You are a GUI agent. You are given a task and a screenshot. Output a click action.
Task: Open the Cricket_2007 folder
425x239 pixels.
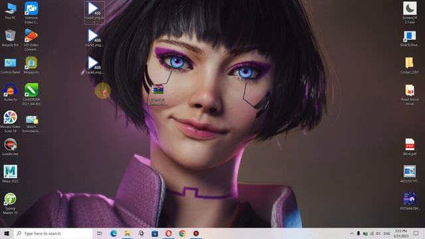point(410,65)
